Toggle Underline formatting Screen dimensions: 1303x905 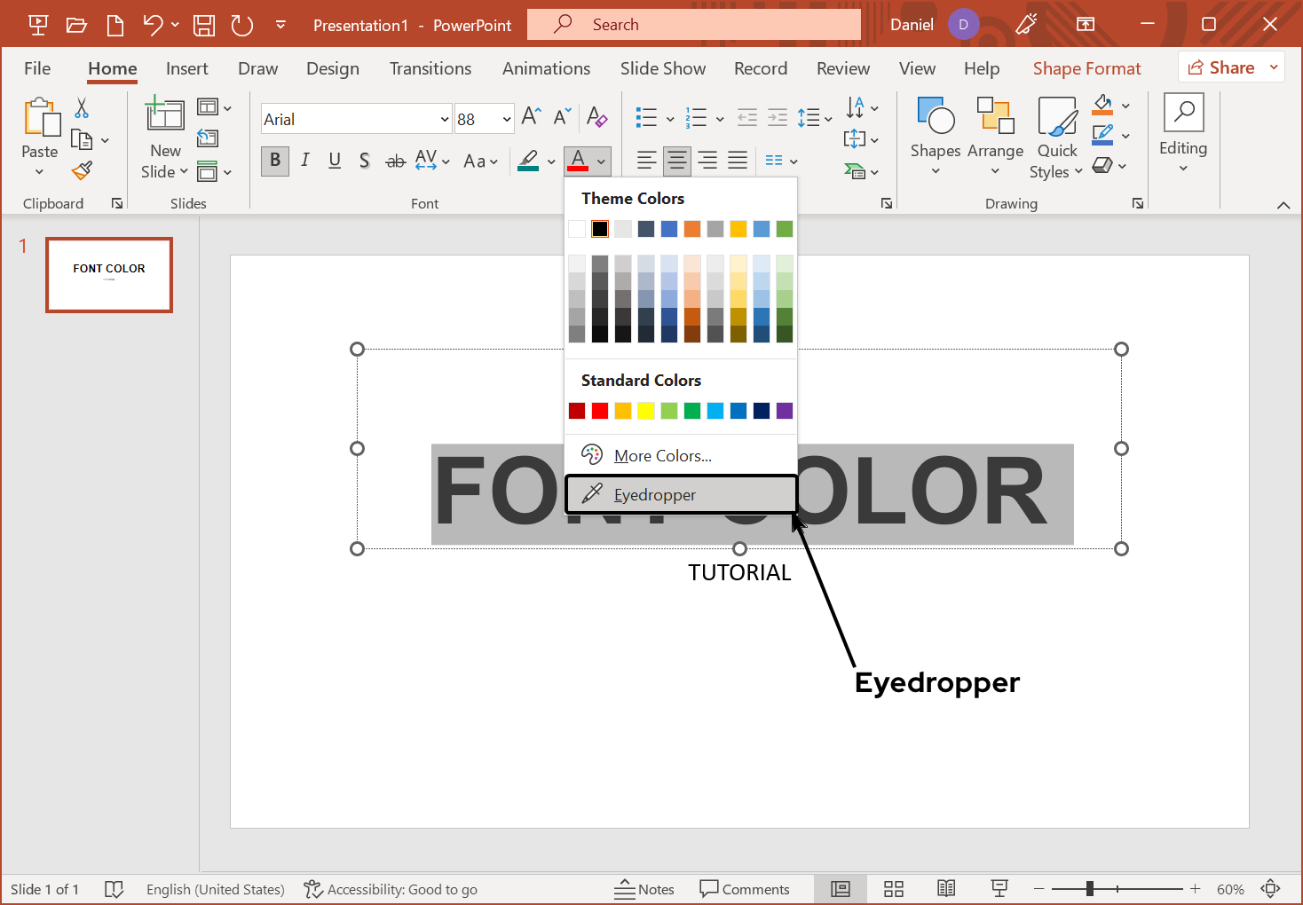[x=335, y=161]
